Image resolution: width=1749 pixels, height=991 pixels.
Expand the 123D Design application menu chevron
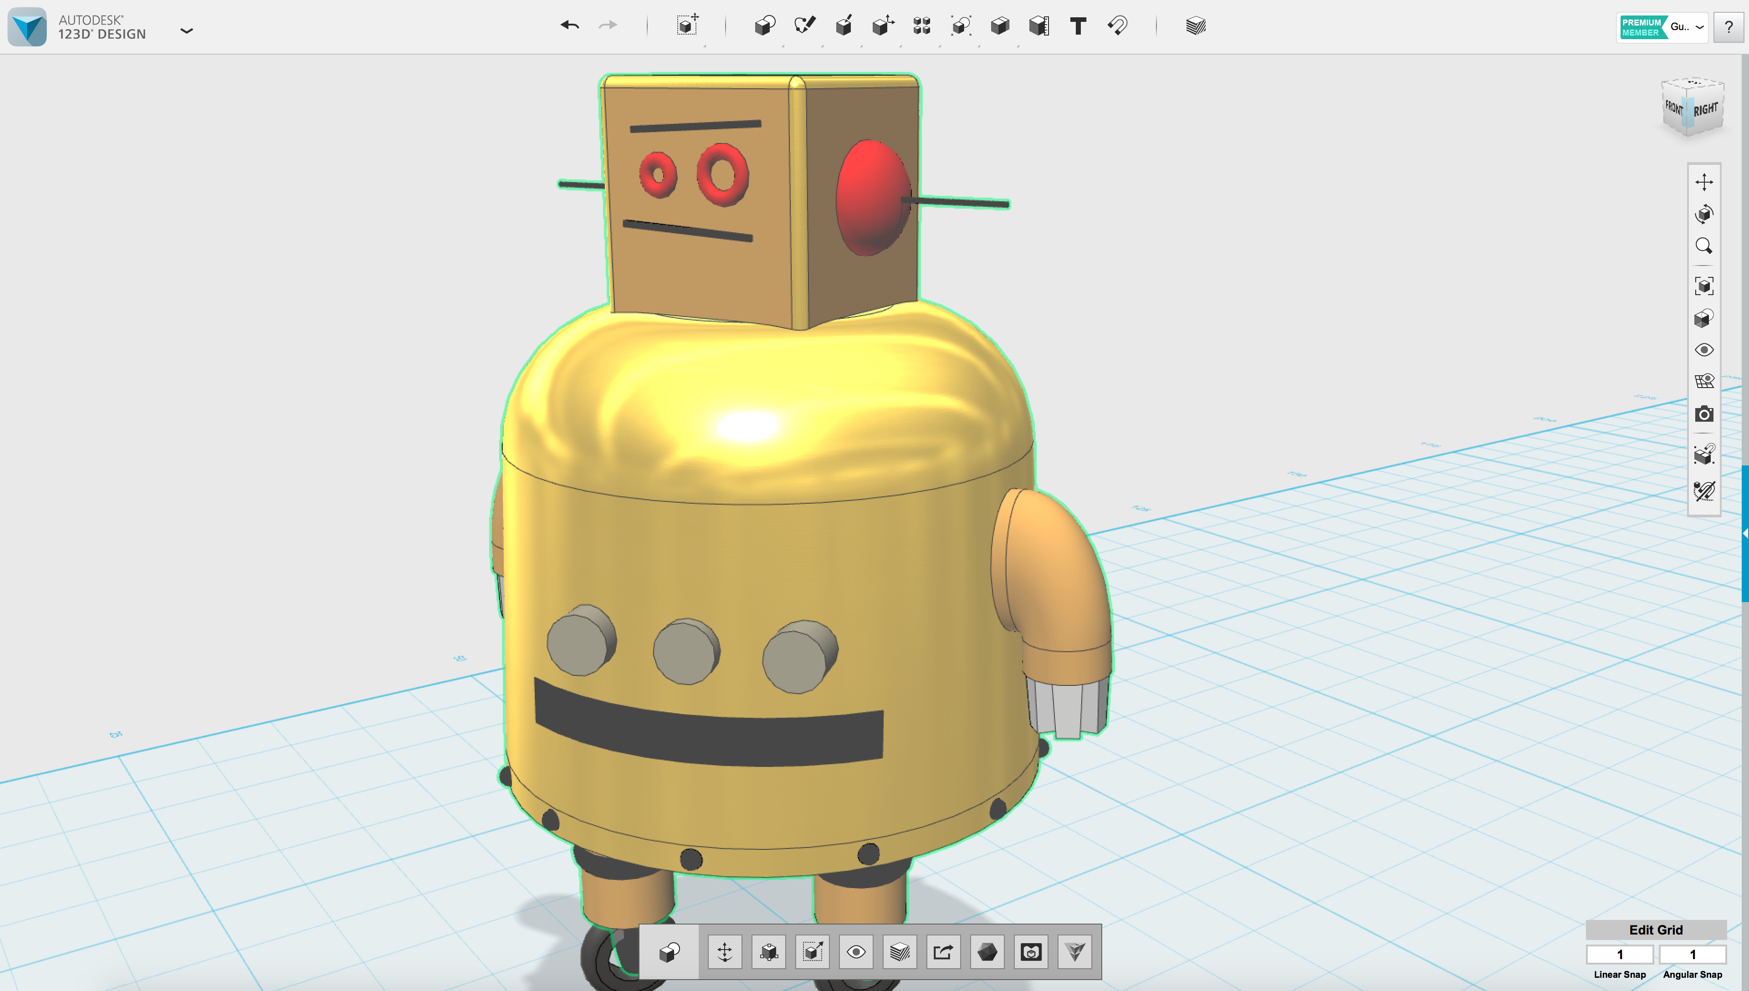pos(186,31)
